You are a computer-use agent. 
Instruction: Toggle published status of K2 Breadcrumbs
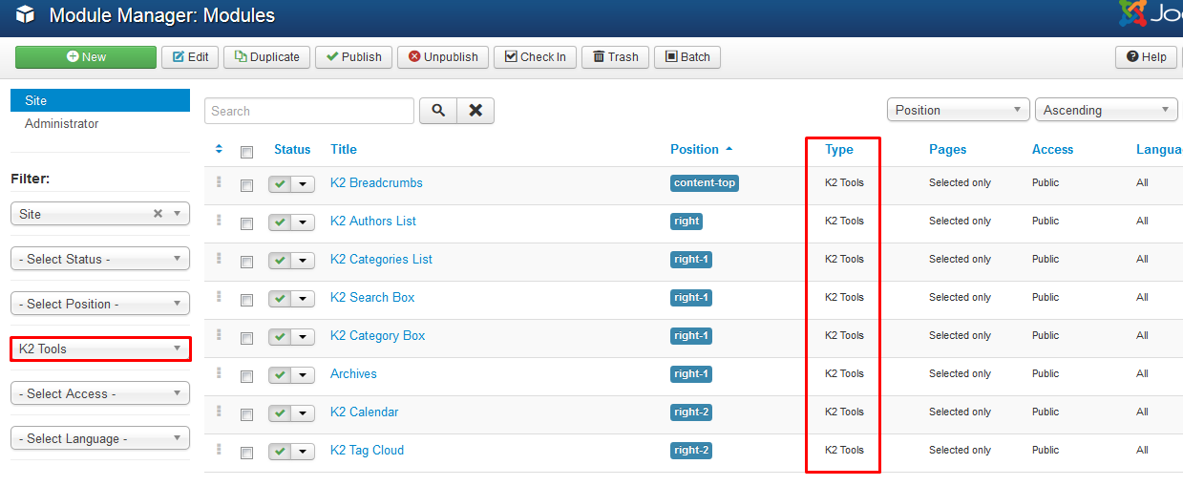point(280,184)
